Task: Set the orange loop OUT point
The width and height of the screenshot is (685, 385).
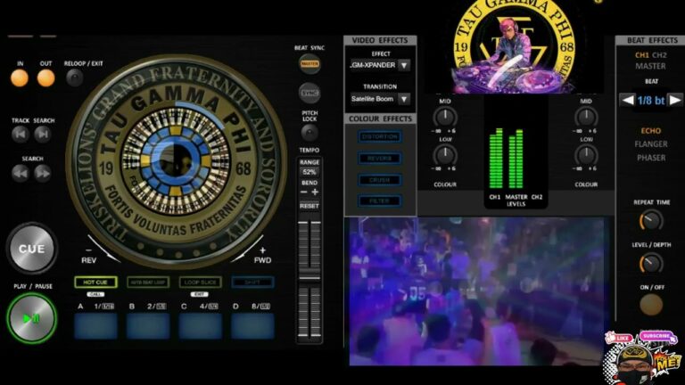Action: pyautogui.click(x=45, y=78)
